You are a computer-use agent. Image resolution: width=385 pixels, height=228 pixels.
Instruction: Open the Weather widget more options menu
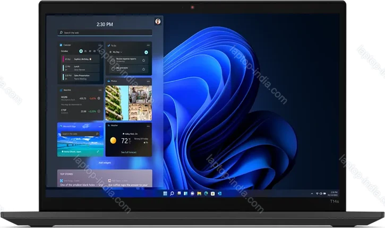[x=148, y=126]
